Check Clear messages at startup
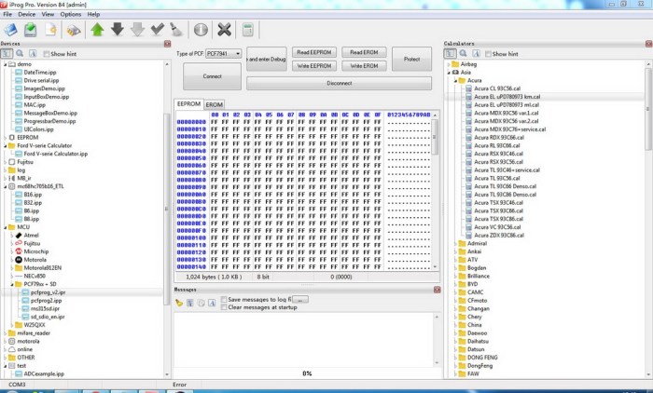This screenshot has width=653, height=393. (x=223, y=307)
